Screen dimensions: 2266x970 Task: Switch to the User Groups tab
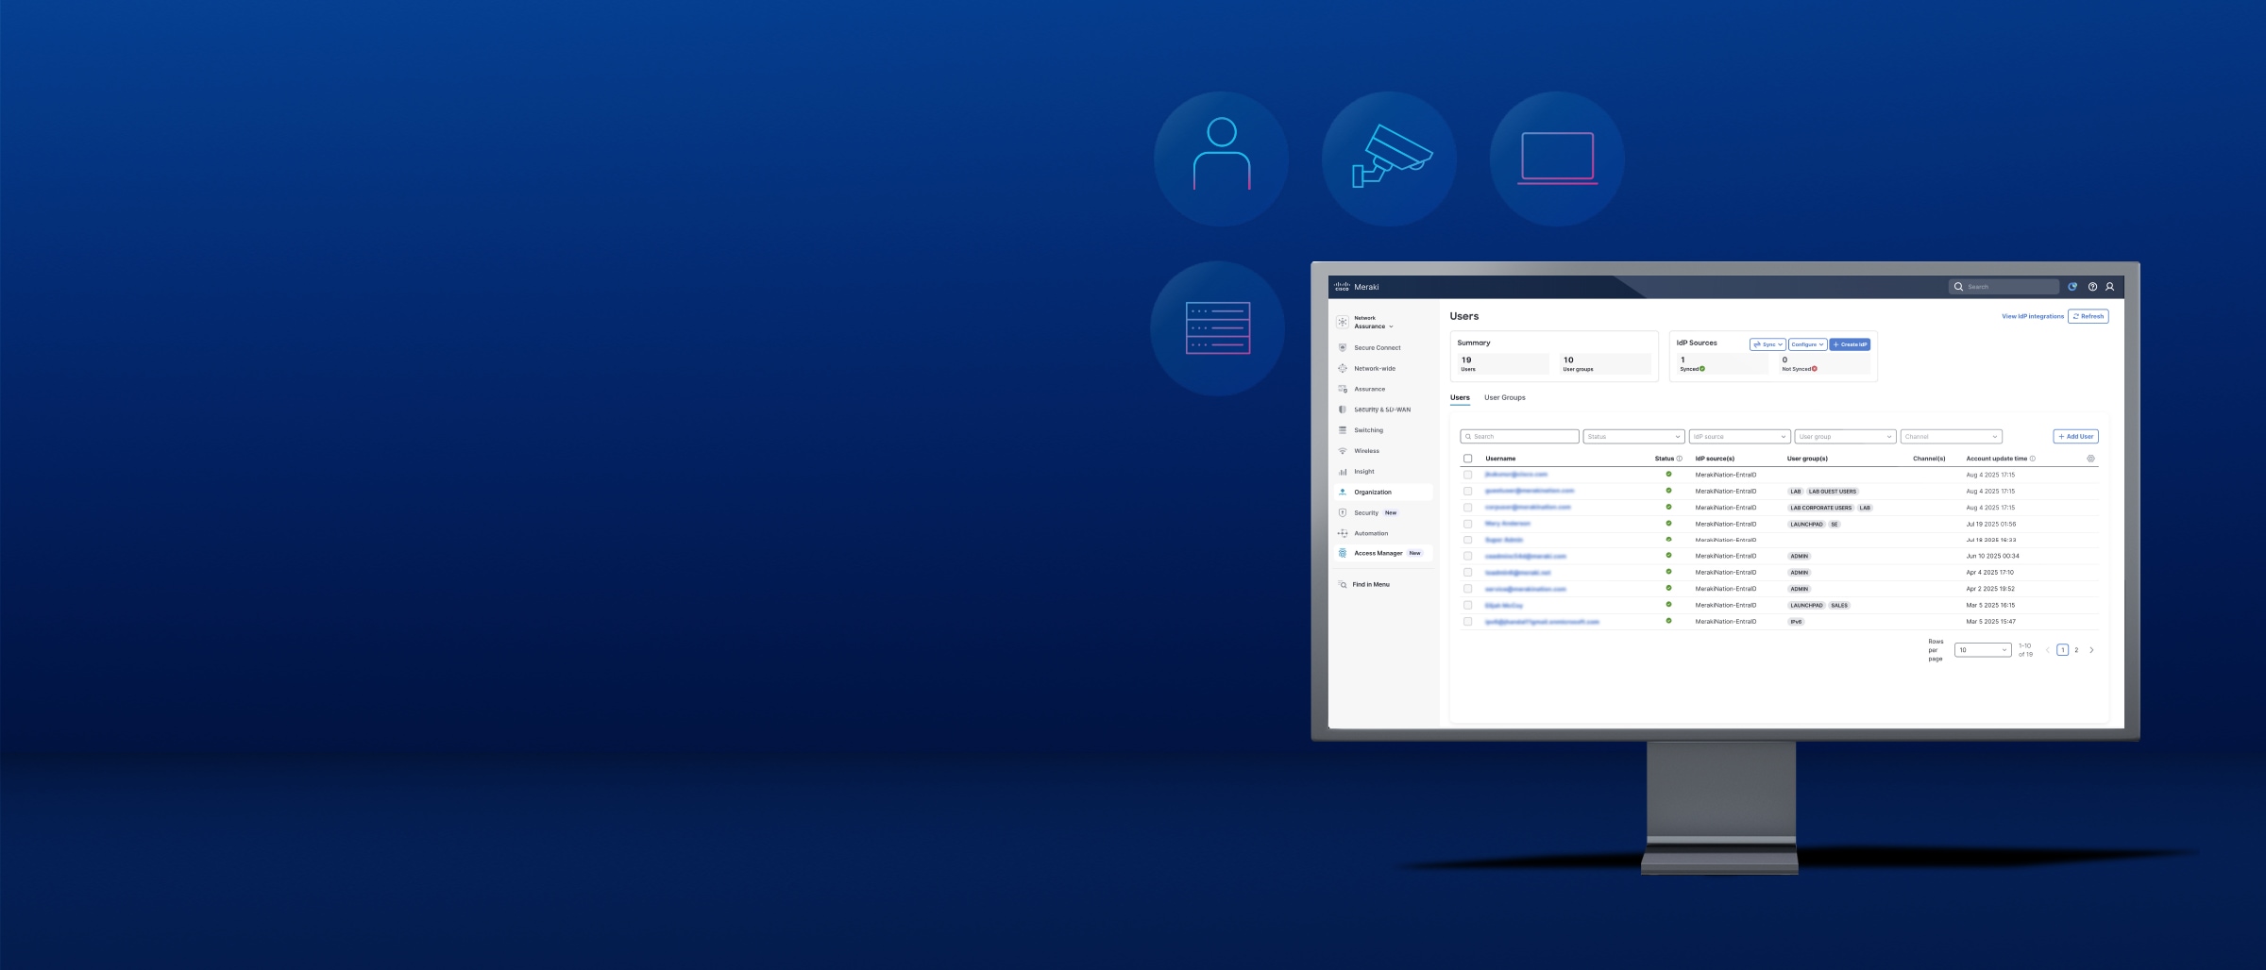pyautogui.click(x=1503, y=397)
